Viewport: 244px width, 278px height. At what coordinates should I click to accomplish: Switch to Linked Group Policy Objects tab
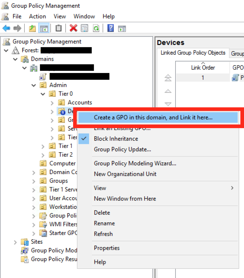193,53
